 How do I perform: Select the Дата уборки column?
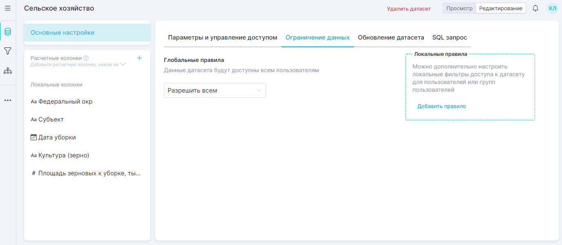[57, 137]
